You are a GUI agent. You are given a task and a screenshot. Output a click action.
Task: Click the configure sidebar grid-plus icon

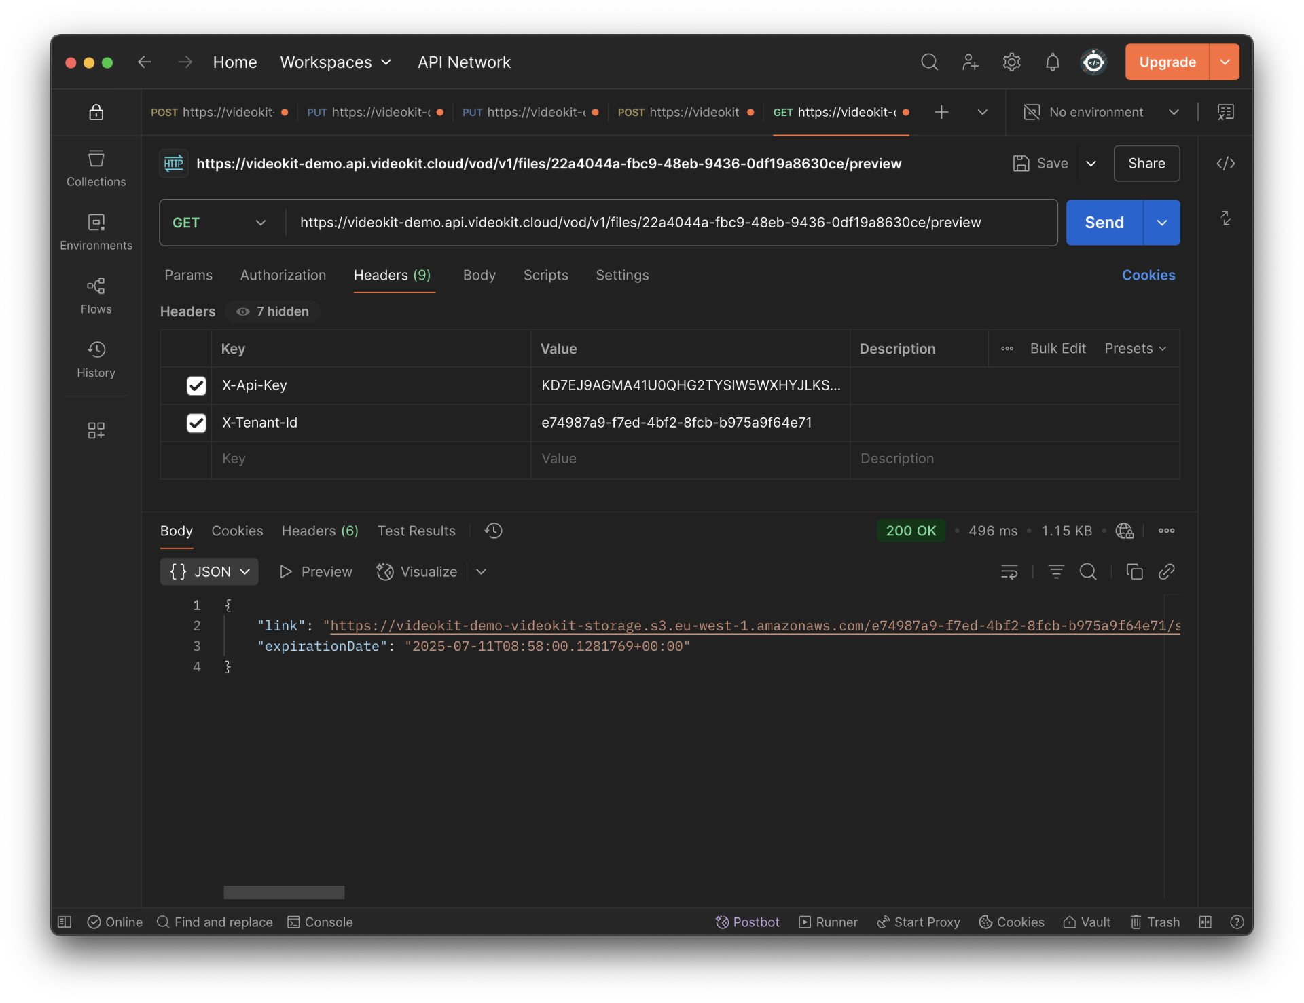96,430
